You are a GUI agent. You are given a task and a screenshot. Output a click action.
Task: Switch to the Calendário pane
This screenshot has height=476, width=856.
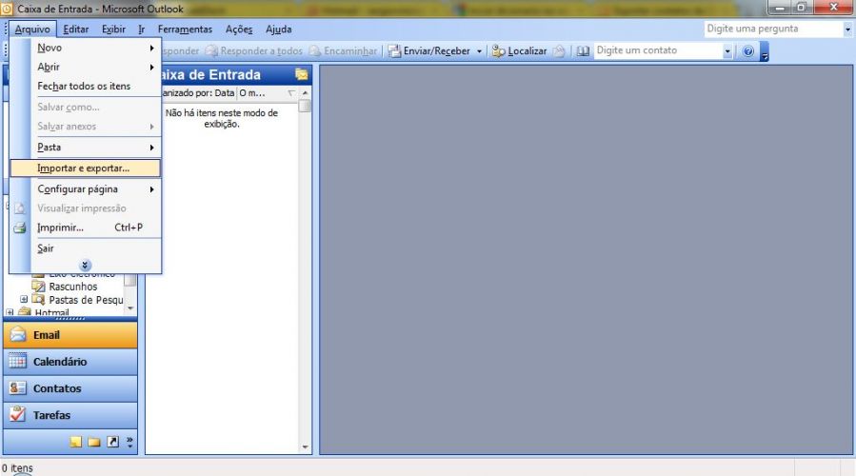pos(70,362)
